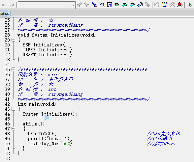The image size is (194, 162).
Task: Collapse main function body at line 43
Action: tap(13, 109)
